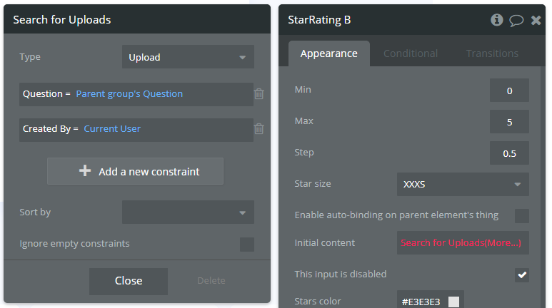This screenshot has height=308, width=552.
Task: Enable auto-binding on parent element's thing
Action: point(522,215)
